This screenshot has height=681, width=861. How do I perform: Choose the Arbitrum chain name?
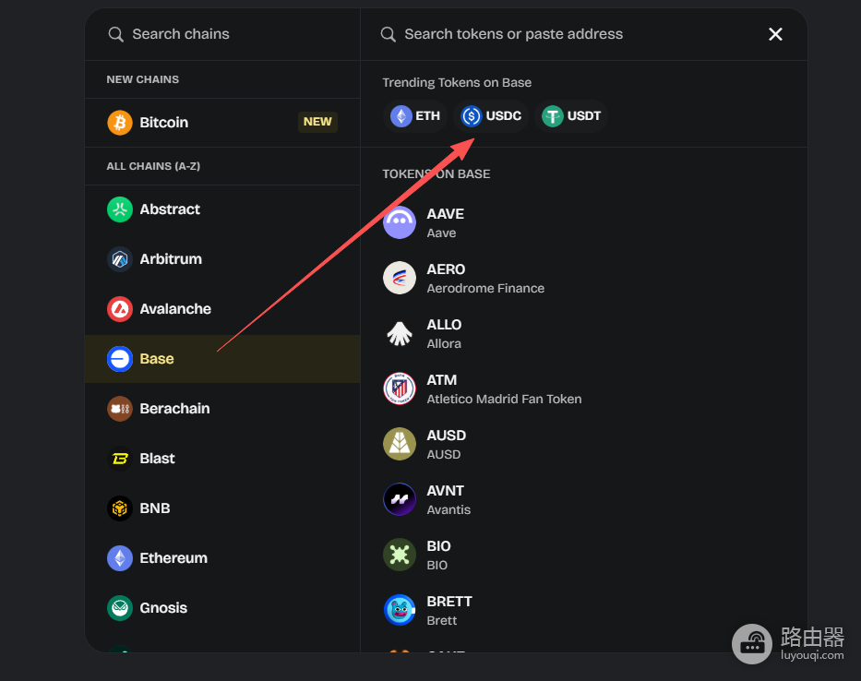pyautogui.click(x=171, y=259)
